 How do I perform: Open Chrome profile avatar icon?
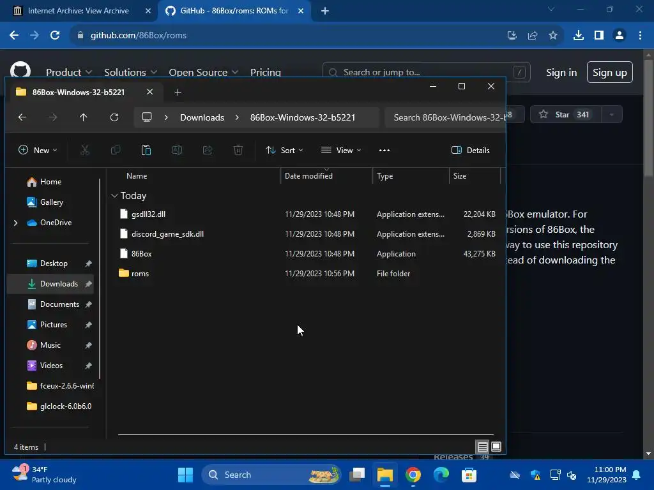pos(620,36)
